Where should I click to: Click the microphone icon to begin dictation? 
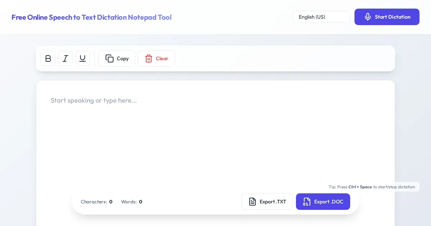tap(367, 17)
